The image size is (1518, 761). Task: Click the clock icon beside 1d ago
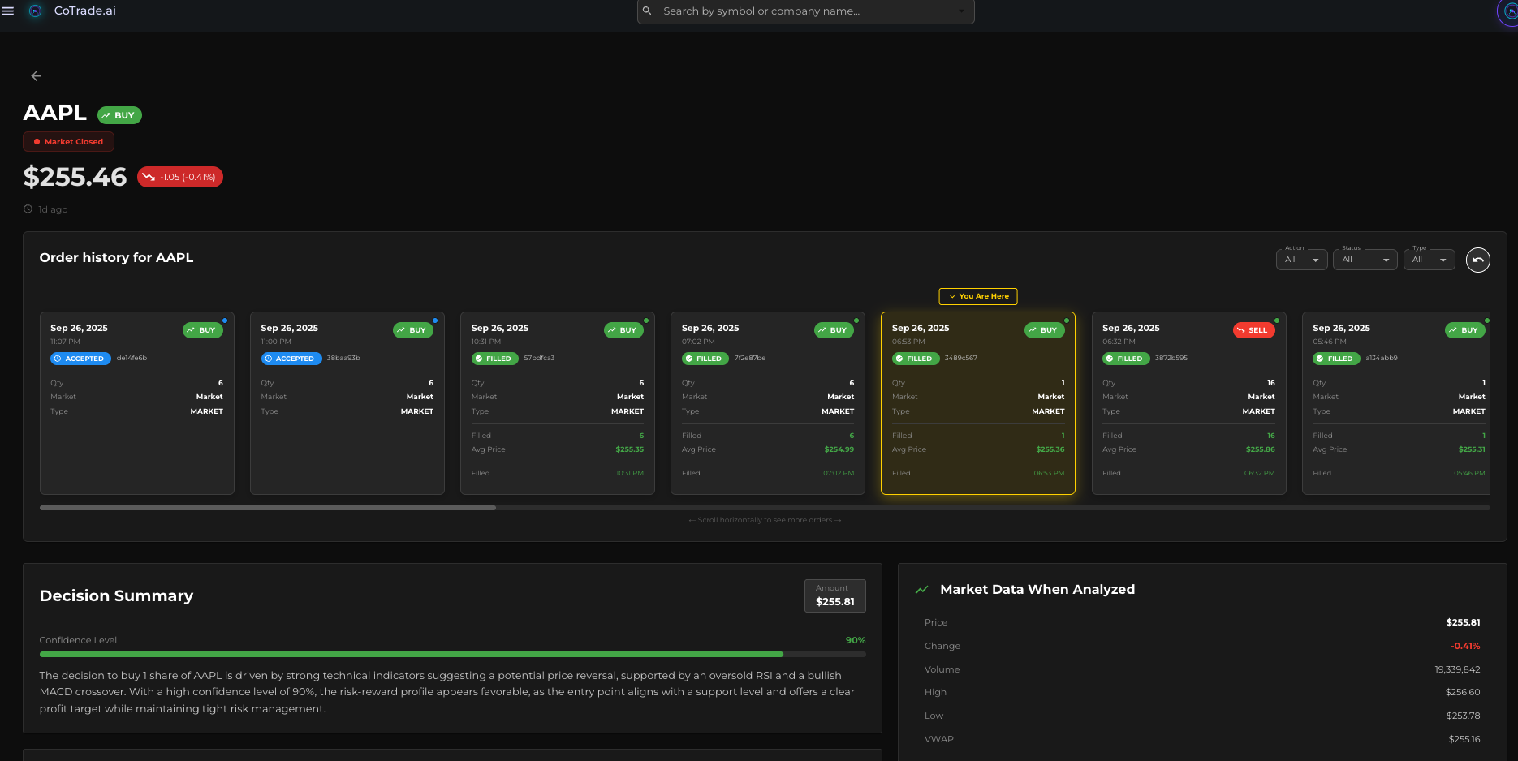(x=28, y=209)
